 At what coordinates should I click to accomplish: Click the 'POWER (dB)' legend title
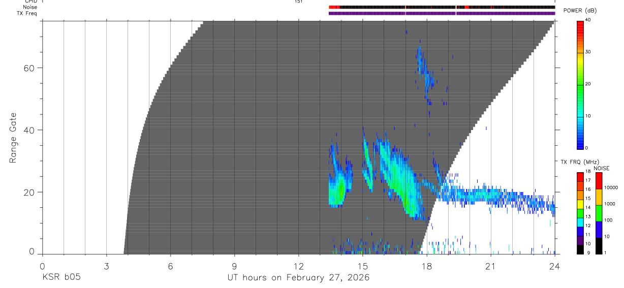(x=580, y=11)
